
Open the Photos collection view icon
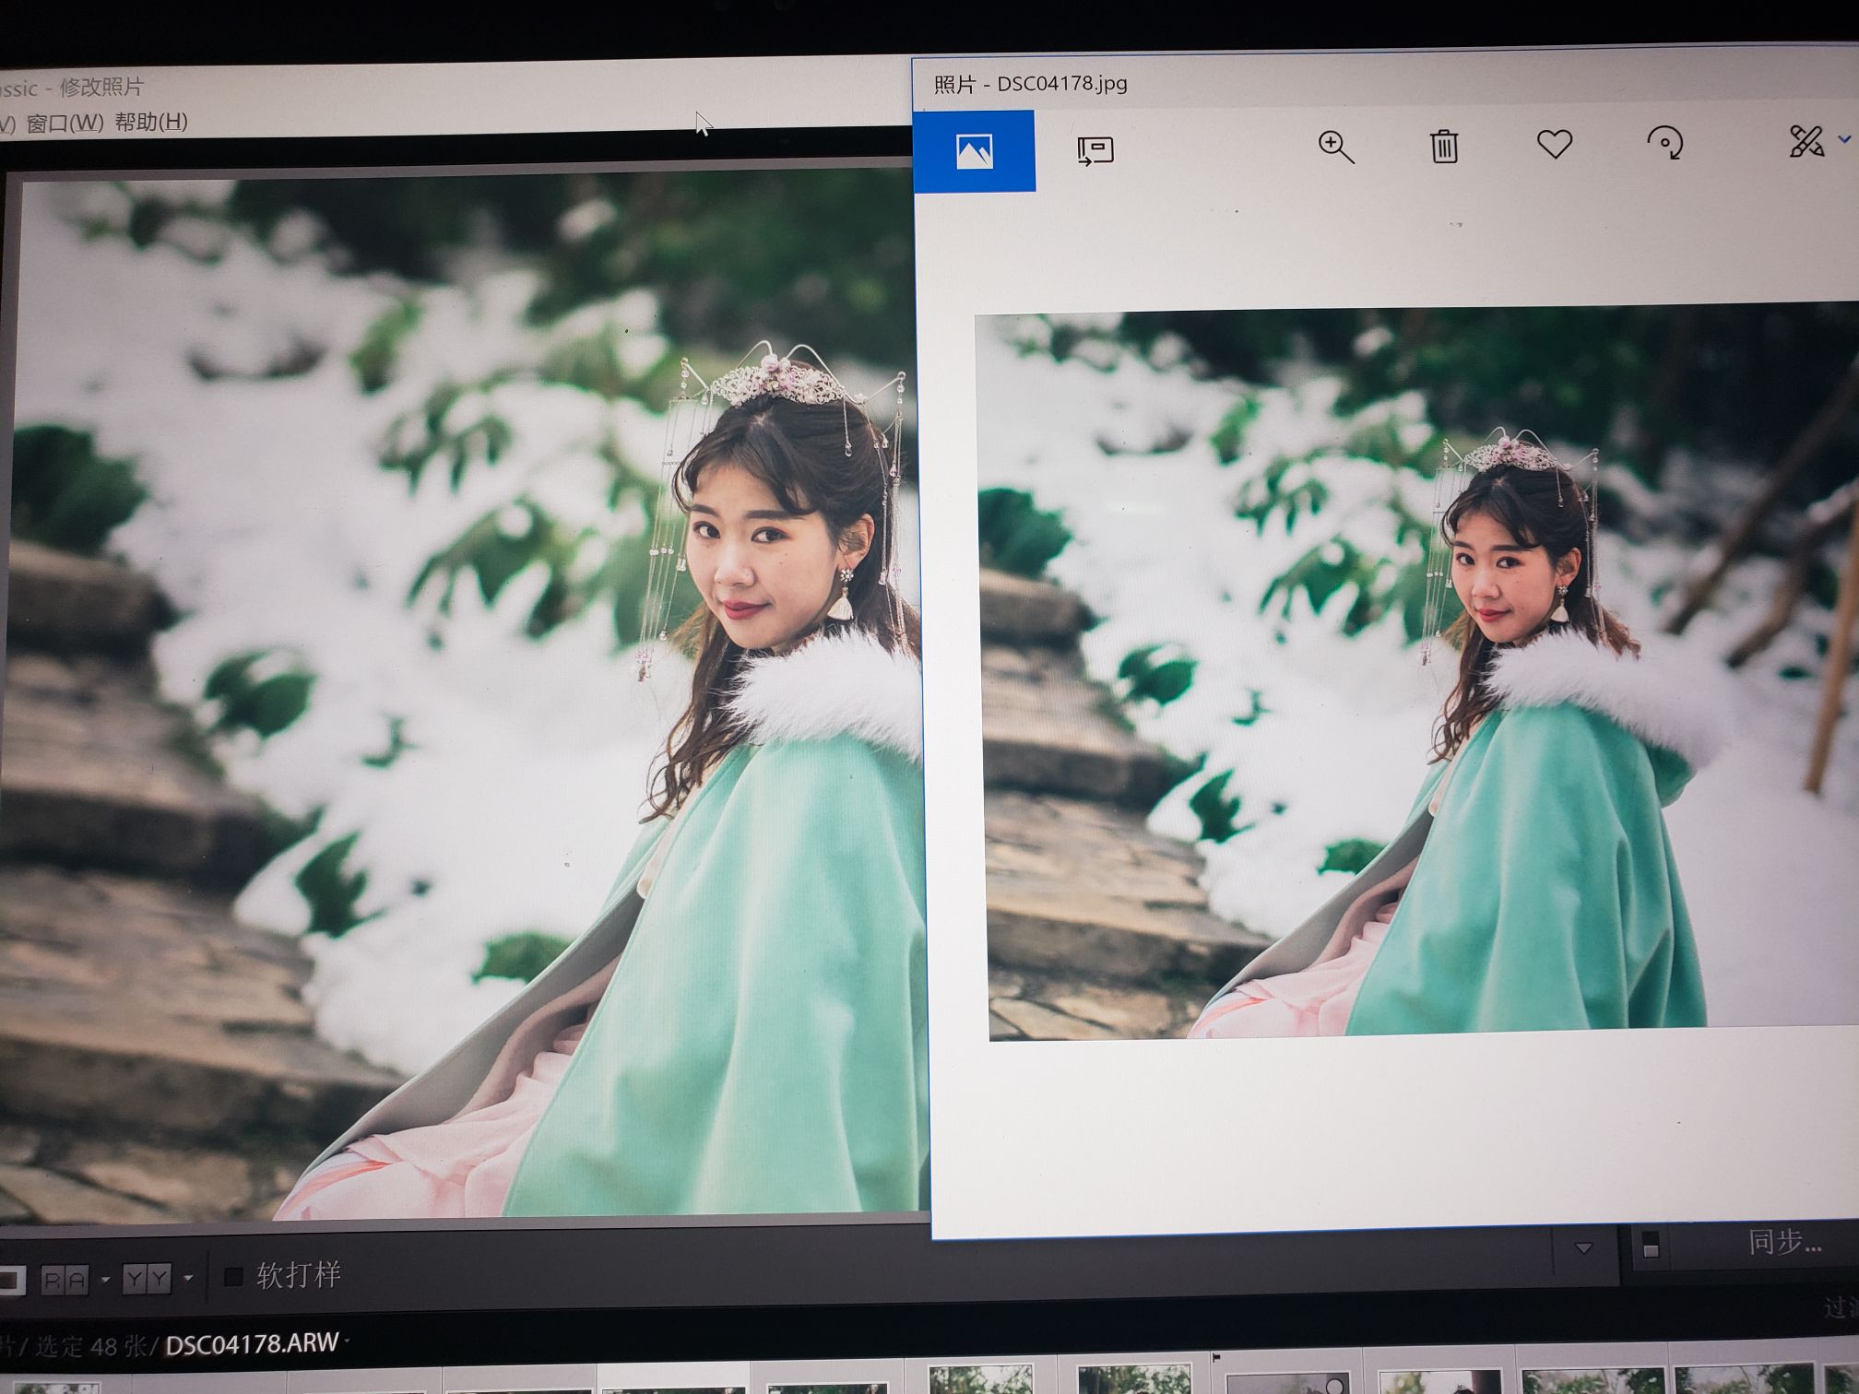(x=974, y=151)
